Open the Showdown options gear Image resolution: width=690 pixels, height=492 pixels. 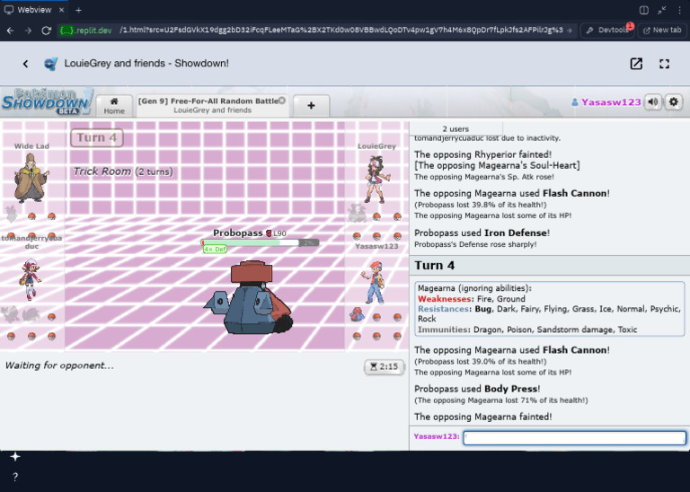pyautogui.click(x=673, y=102)
